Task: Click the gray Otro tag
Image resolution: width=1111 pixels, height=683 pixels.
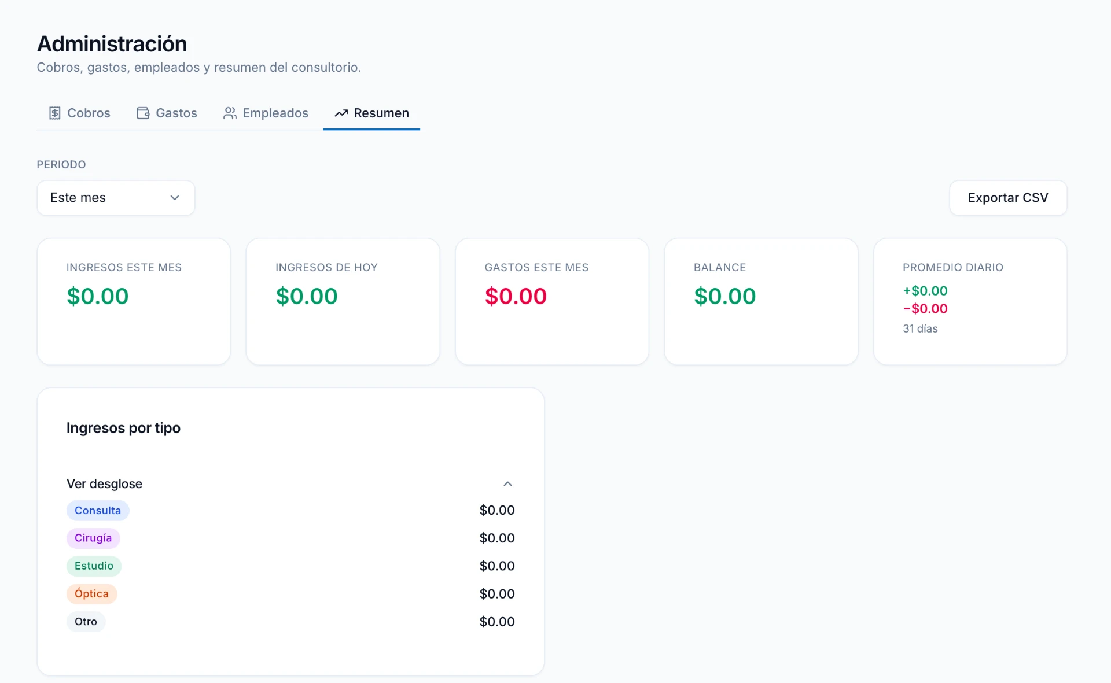Action: (x=86, y=622)
